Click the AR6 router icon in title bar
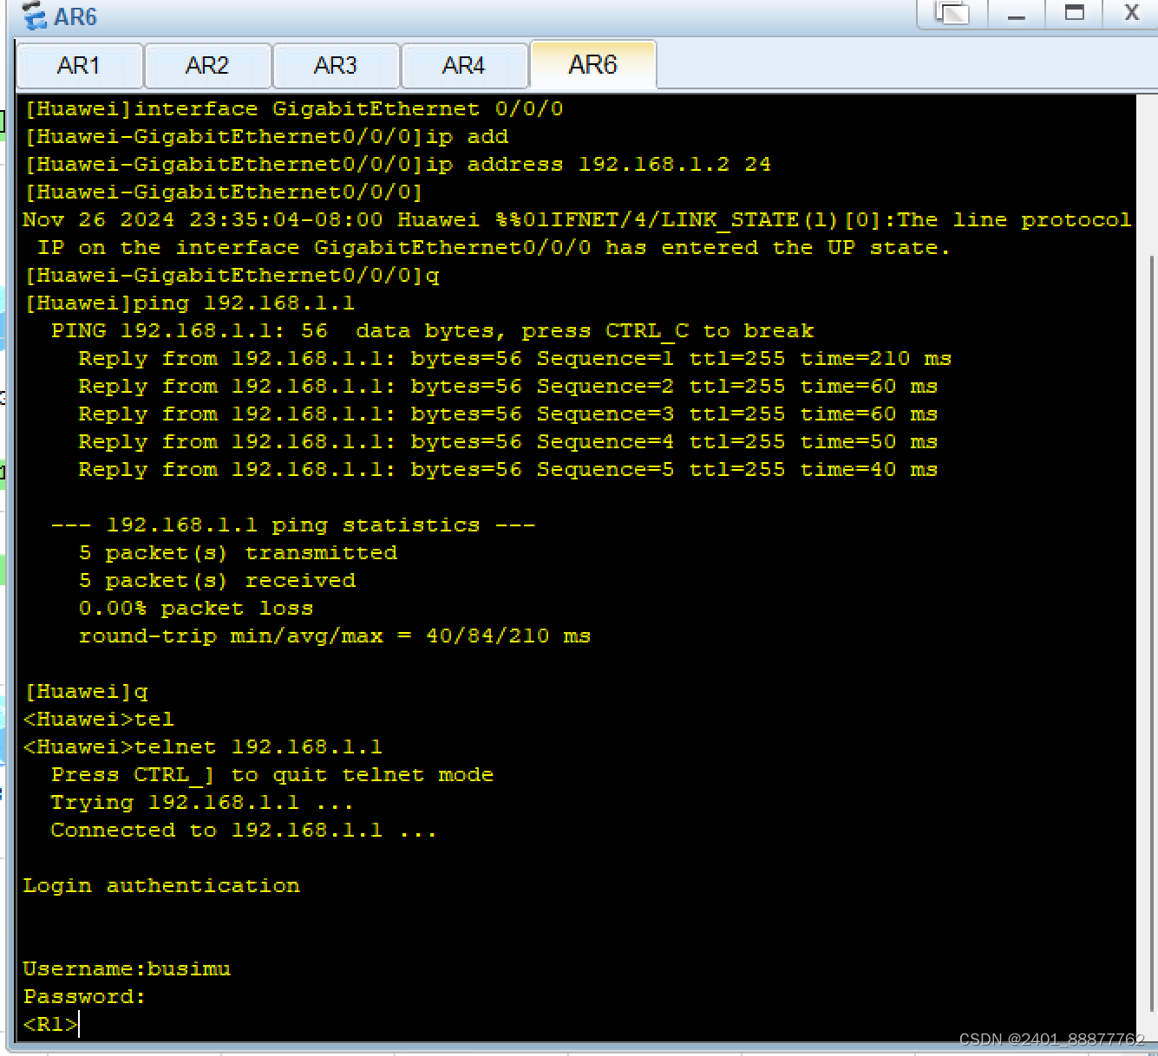This screenshot has width=1158, height=1056. [35, 16]
